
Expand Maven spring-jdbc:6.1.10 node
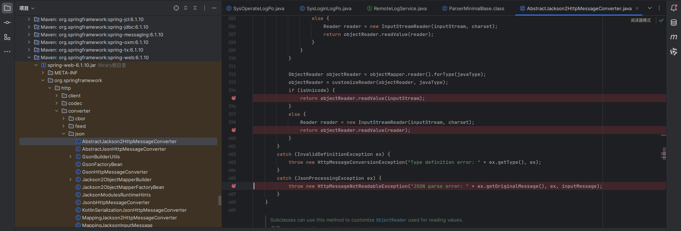(29, 27)
